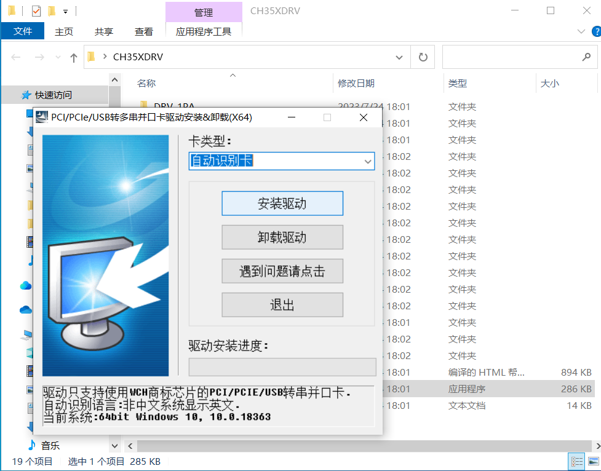Click the 14 KB size cell

(x=579, y=405)
